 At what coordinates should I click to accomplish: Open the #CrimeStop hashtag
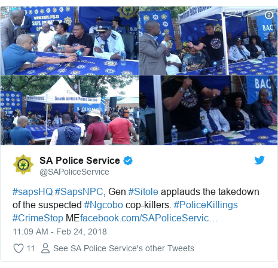(x=38, y=218)
